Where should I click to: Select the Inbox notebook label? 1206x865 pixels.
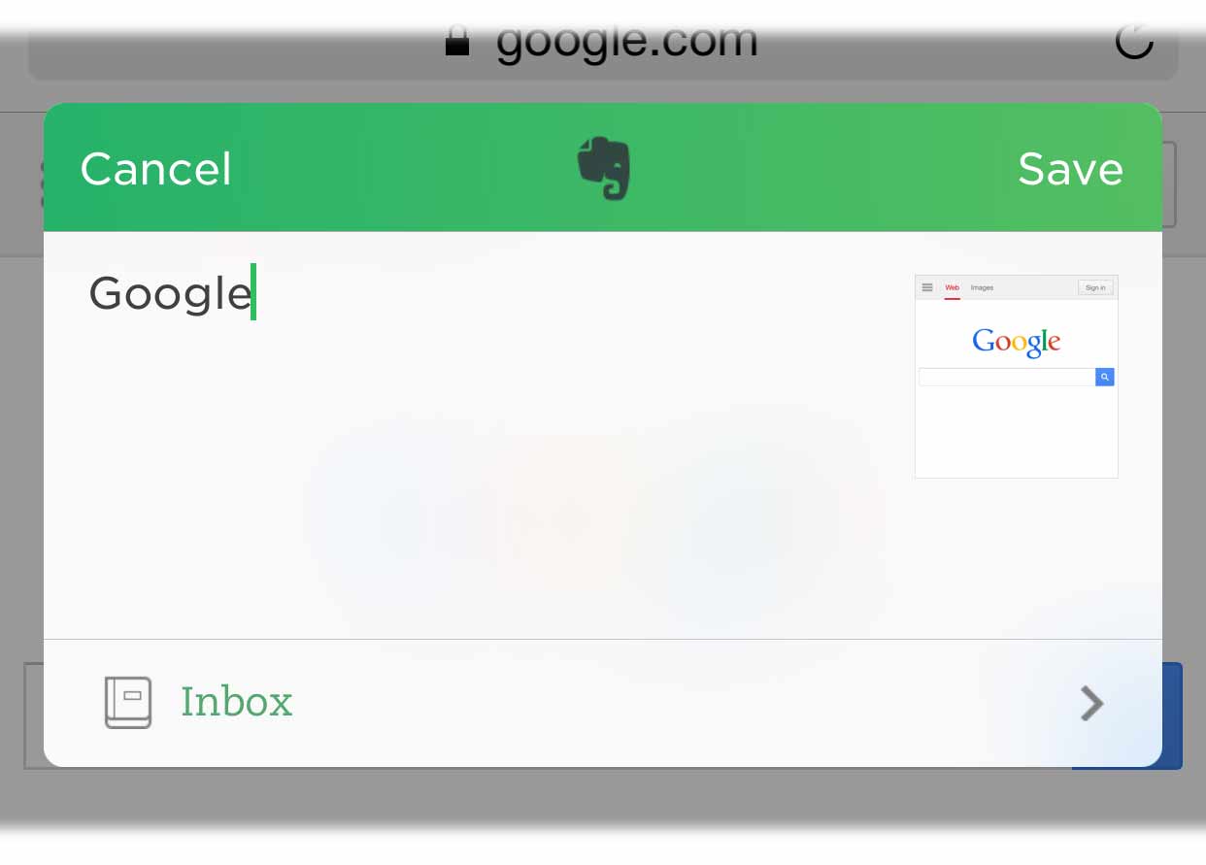click(236, 702)
